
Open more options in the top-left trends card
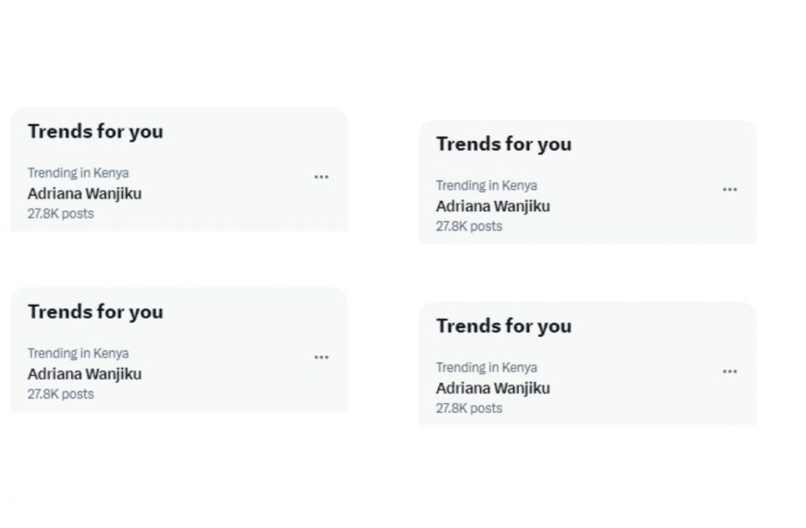tap(321, 177)
